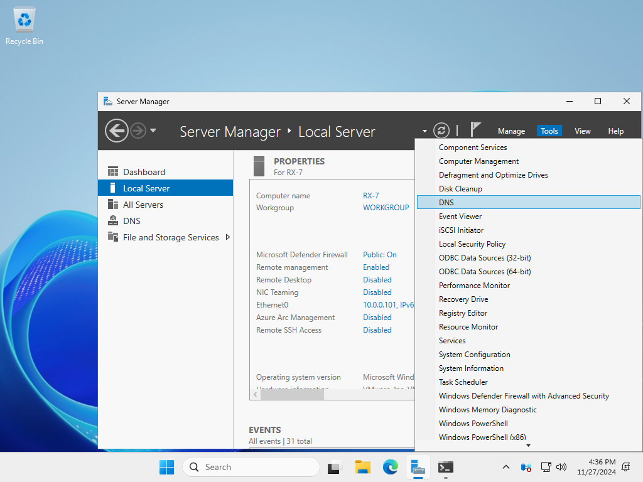Screen dimensions: 643x482
Task: Click Remote SSH Access Disabled link
Action: pyautogui.click(x=377, y=330)
